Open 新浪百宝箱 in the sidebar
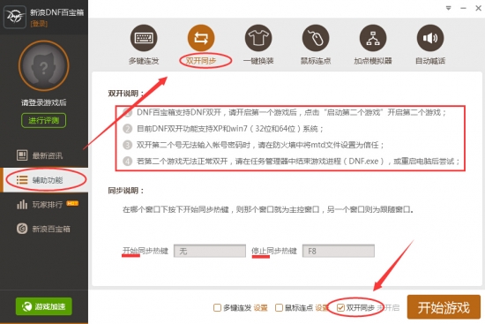 [x=44, y=229]
